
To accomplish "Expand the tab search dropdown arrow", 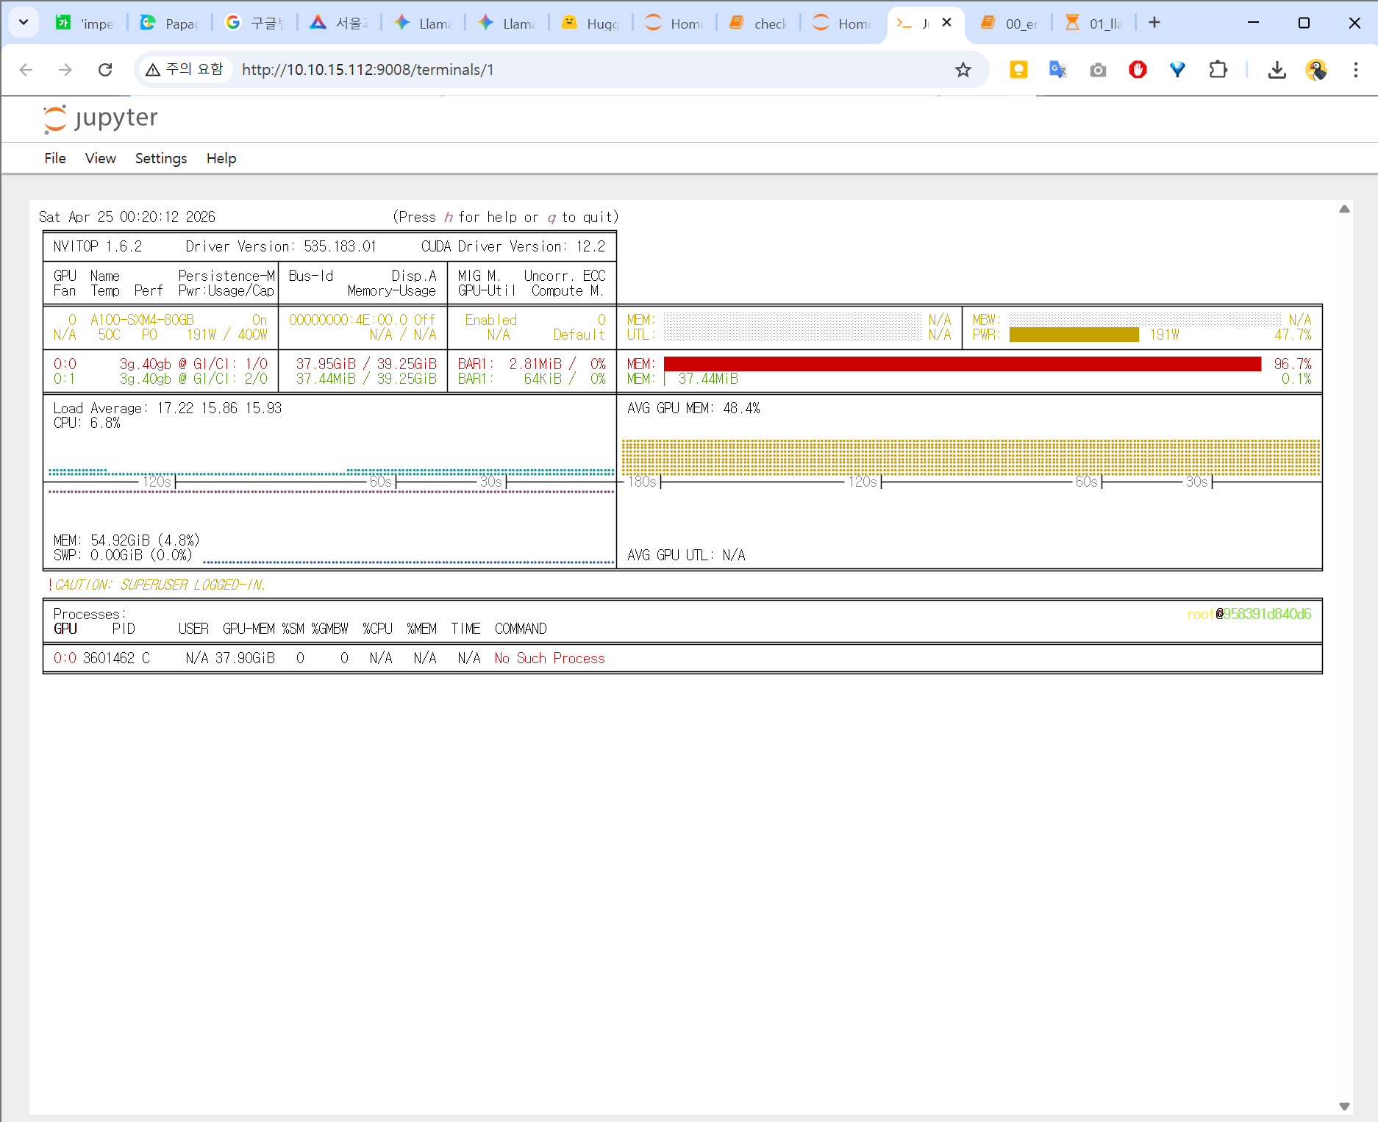I will click(x=24, y=23).
